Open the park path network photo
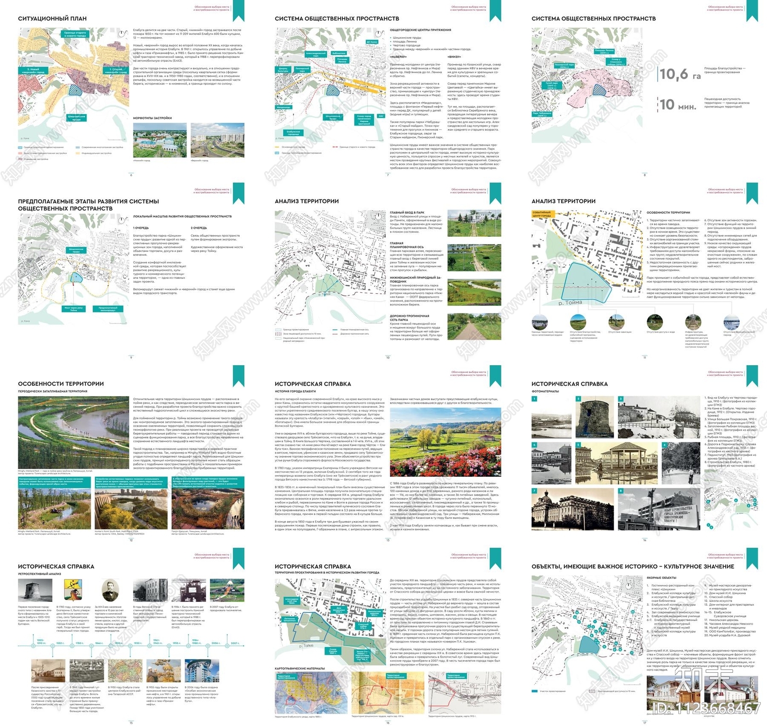 [x=474, y=327]
